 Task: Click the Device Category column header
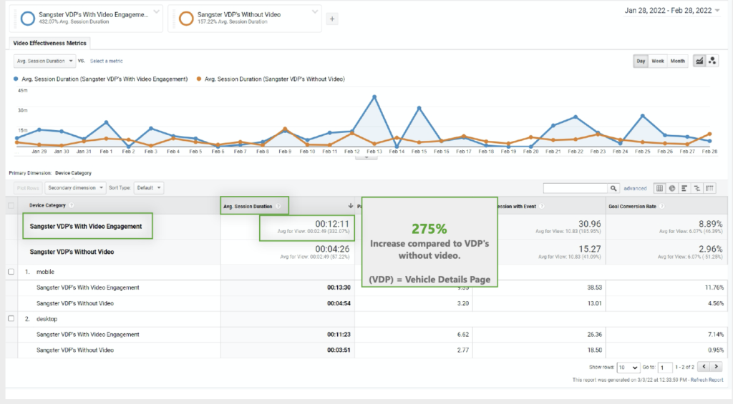point(47,205)
